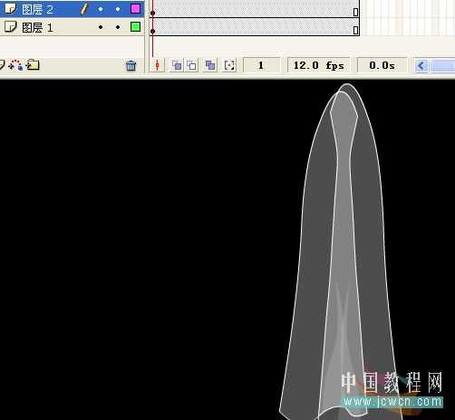This screenshot has height=420, width=455.
Task: Select end frame marker of 图层 1
Action: click(x=355, y=30)
